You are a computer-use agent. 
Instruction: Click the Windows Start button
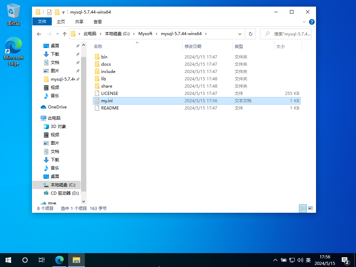[8, 260]
